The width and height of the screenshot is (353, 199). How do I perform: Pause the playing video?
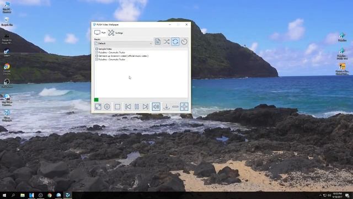point(137,107)
